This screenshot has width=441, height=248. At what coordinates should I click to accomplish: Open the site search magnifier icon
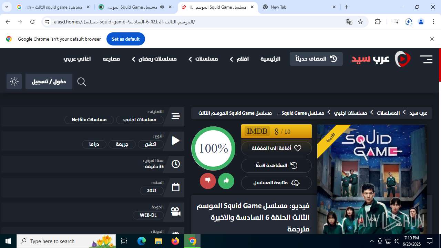(x=82, y=82)
